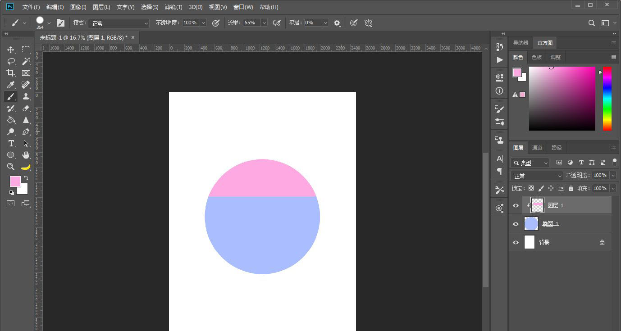This screenshot has height=331, width=621.
Task: Toggle layer filter on/off switch
Action: pyautogui.click(x=615, y=162)
